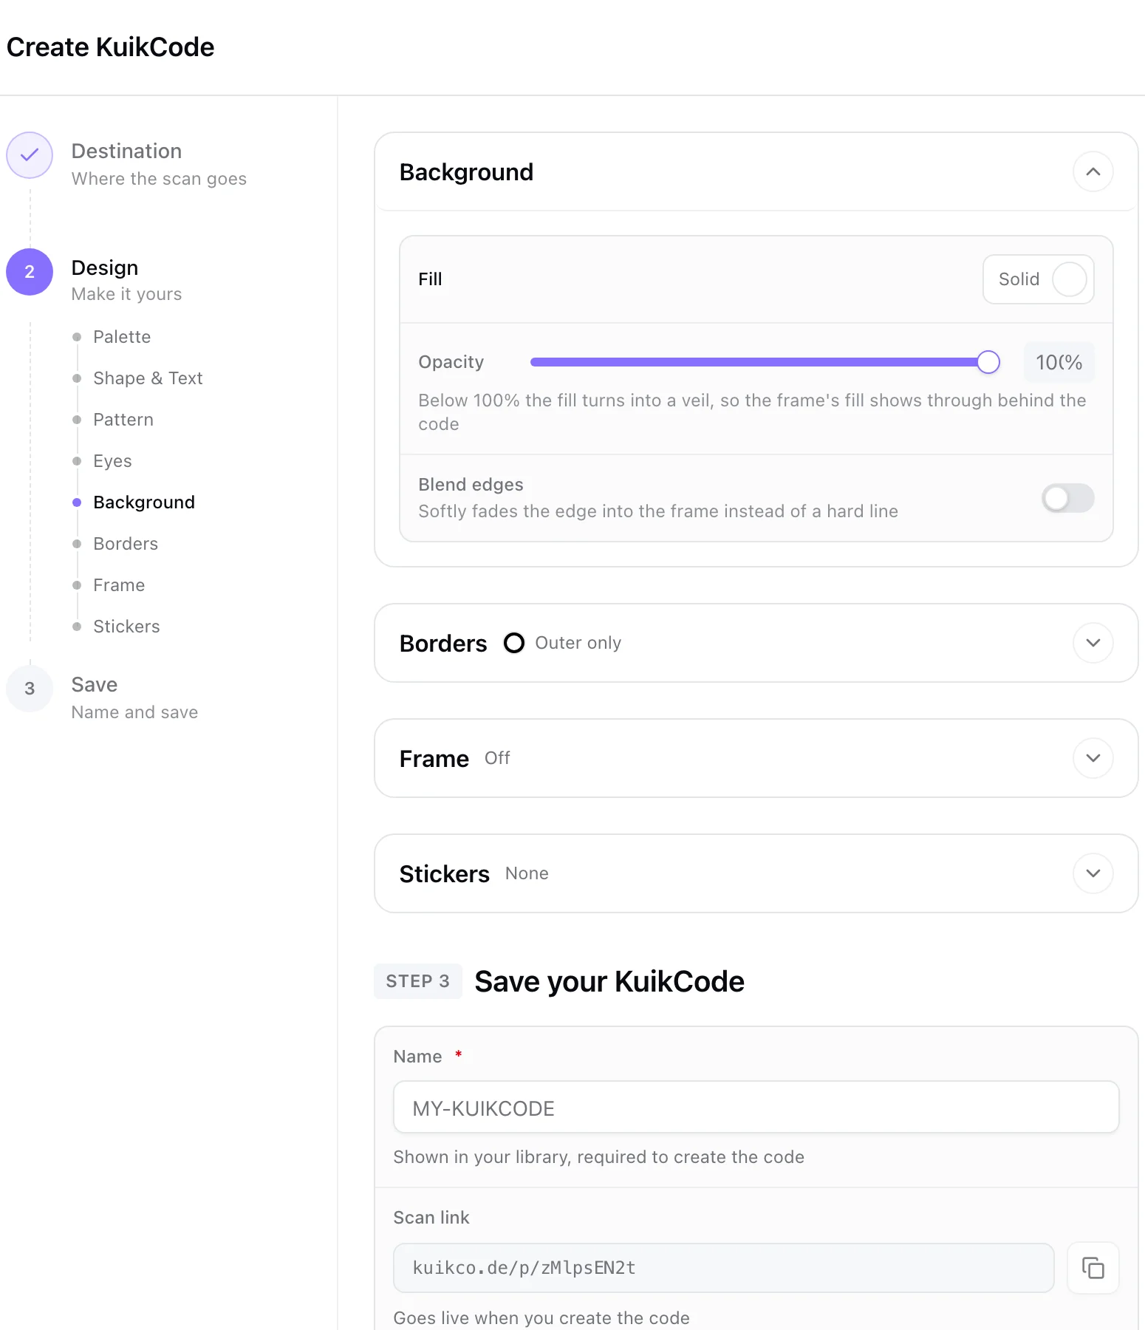Go to Pattern in the sidebar
1145x1330 pixels.
point(123,420)
